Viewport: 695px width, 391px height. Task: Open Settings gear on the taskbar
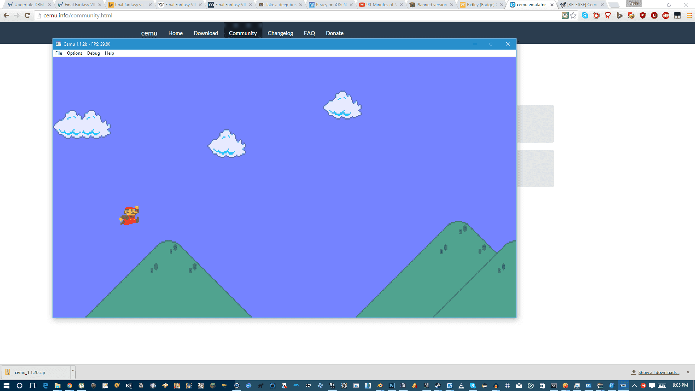pyautogui.click(x=507, y=386)
